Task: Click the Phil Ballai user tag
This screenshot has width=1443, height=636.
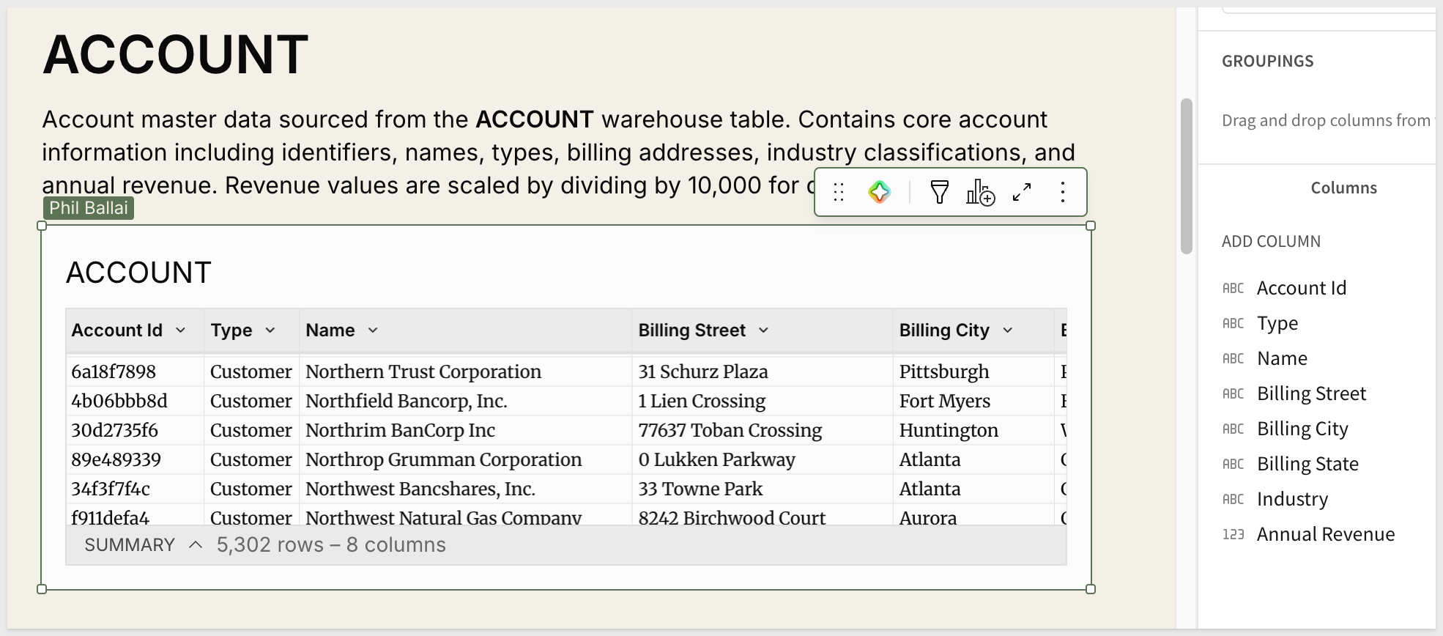Action: 88,208
